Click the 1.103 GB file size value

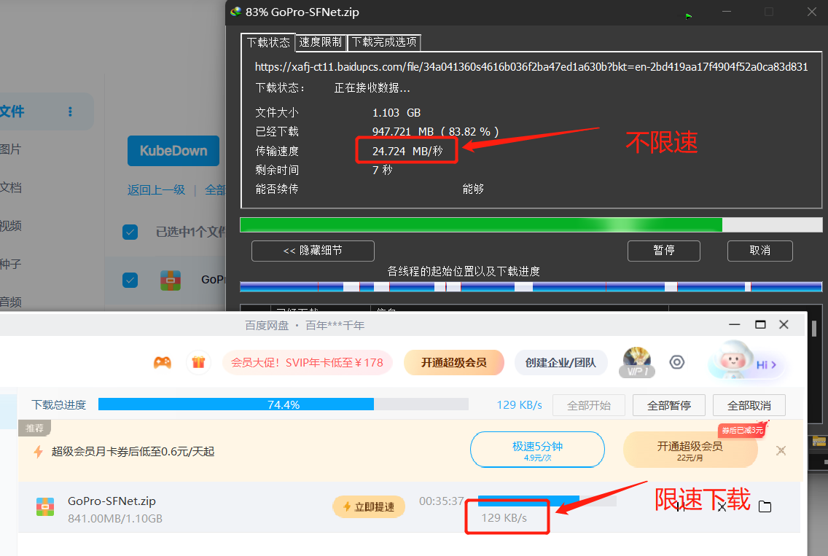[396, 112]
